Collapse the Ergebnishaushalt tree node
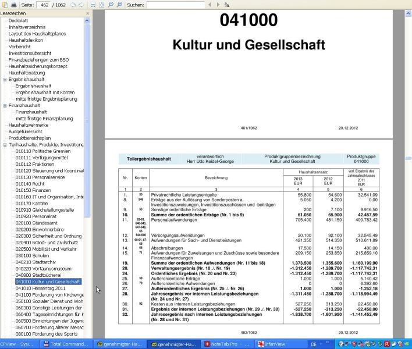The image size is (412, 349). pos(5,79)
